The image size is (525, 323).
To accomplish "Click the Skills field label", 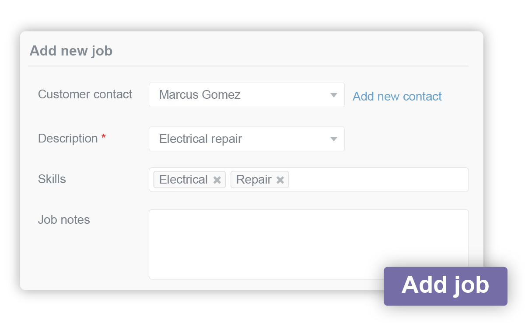I will tap(52, 179).
